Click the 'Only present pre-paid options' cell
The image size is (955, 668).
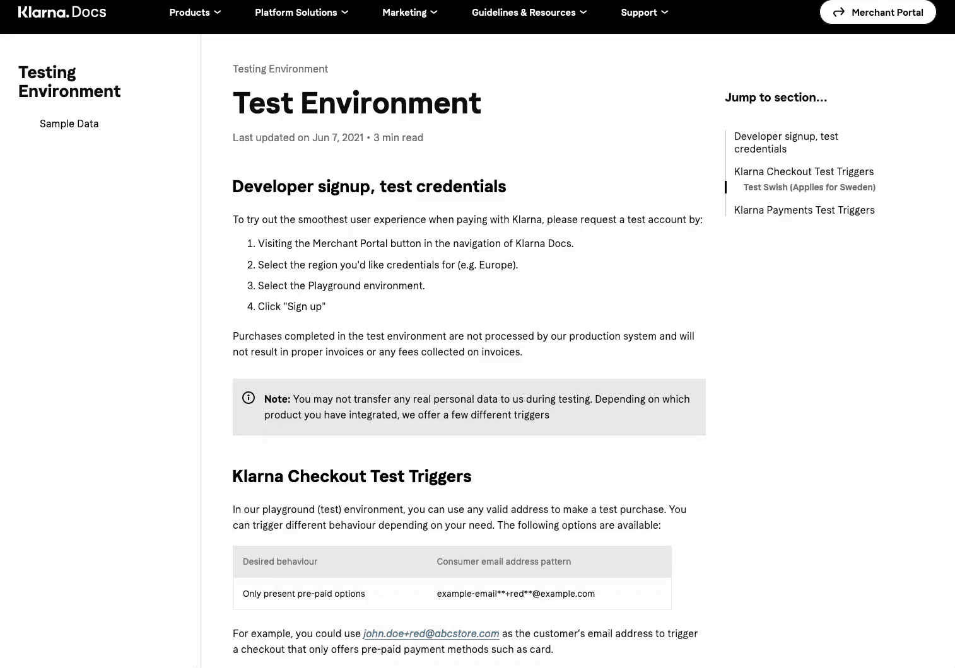pos(304,594)
